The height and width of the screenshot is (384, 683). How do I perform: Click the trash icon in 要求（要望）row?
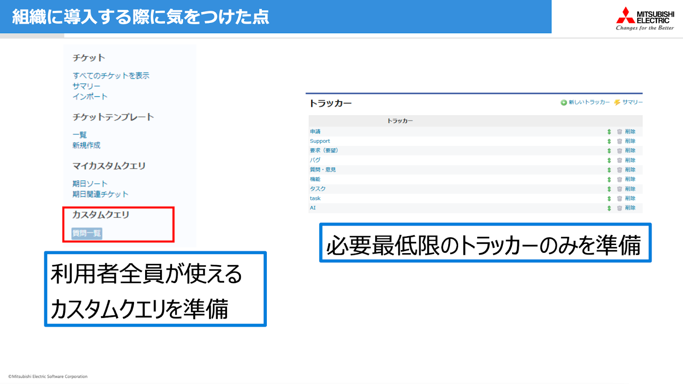(619, 151)
